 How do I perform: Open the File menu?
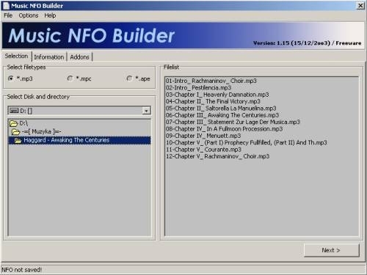pyautogui.click(x=8, y=15)
